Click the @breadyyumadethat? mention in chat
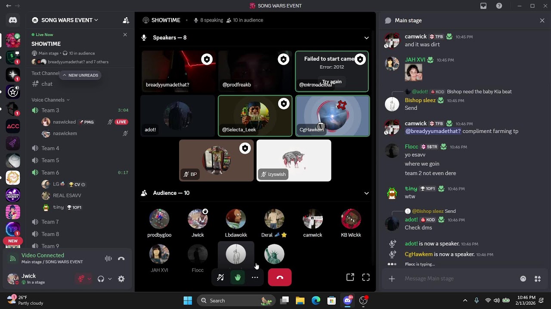 click(433, 131)
